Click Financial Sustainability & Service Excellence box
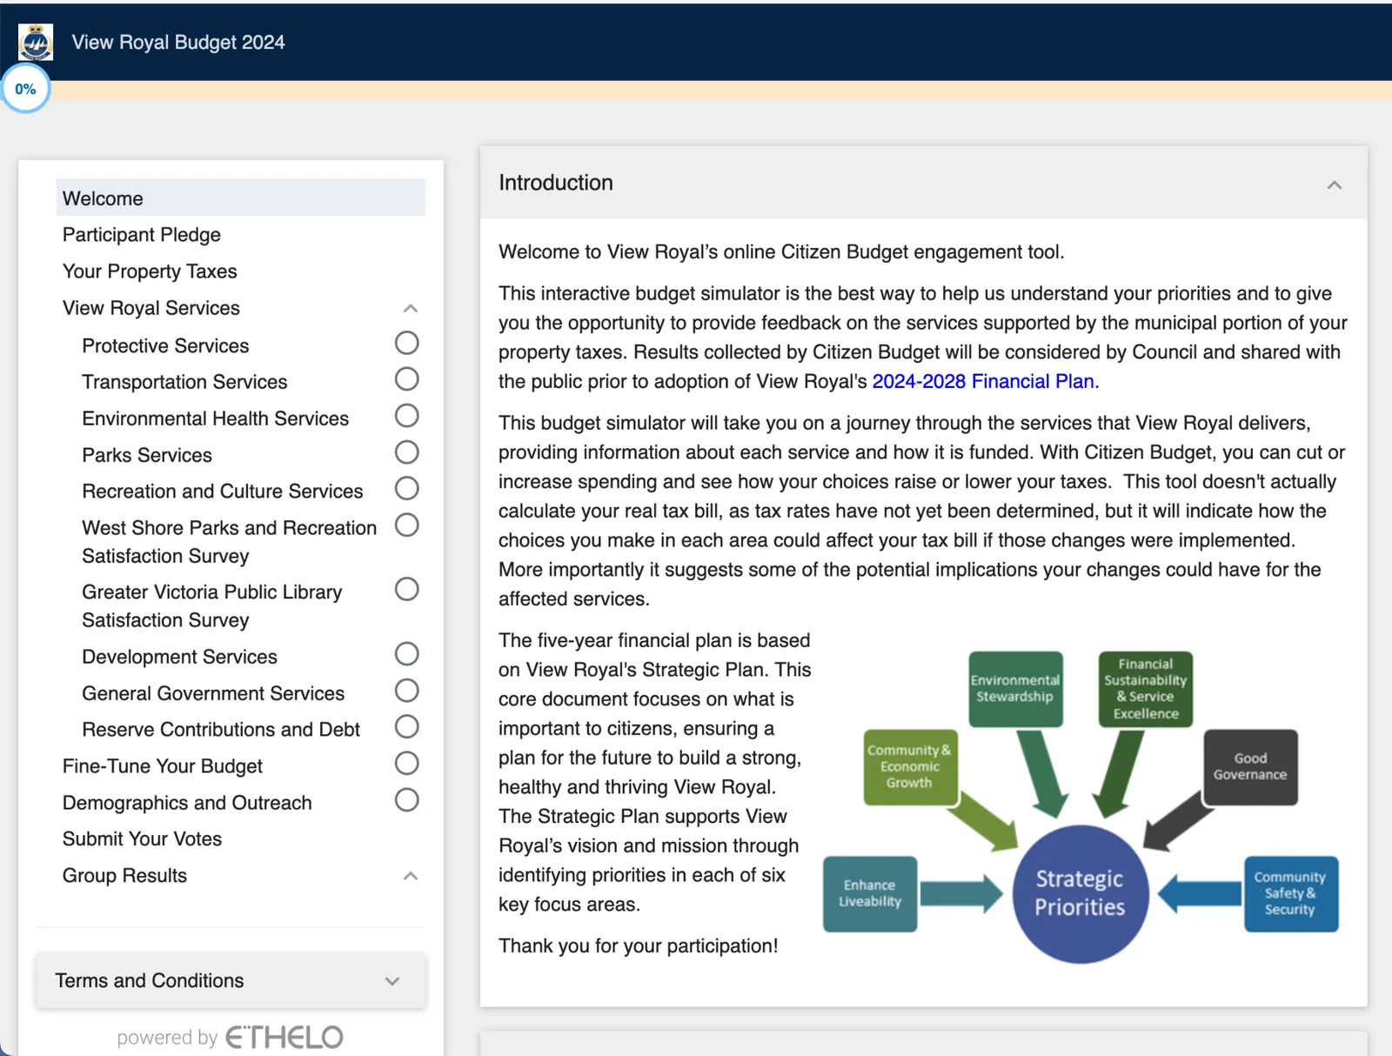This screenshot has width=1392, height=1056. pos(1146,689)
